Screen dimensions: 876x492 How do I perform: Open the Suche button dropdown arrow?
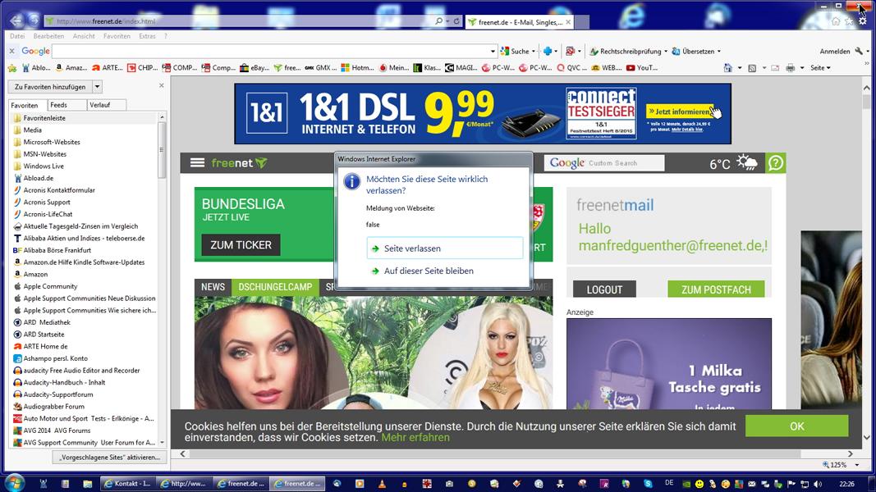coord(534,51)
